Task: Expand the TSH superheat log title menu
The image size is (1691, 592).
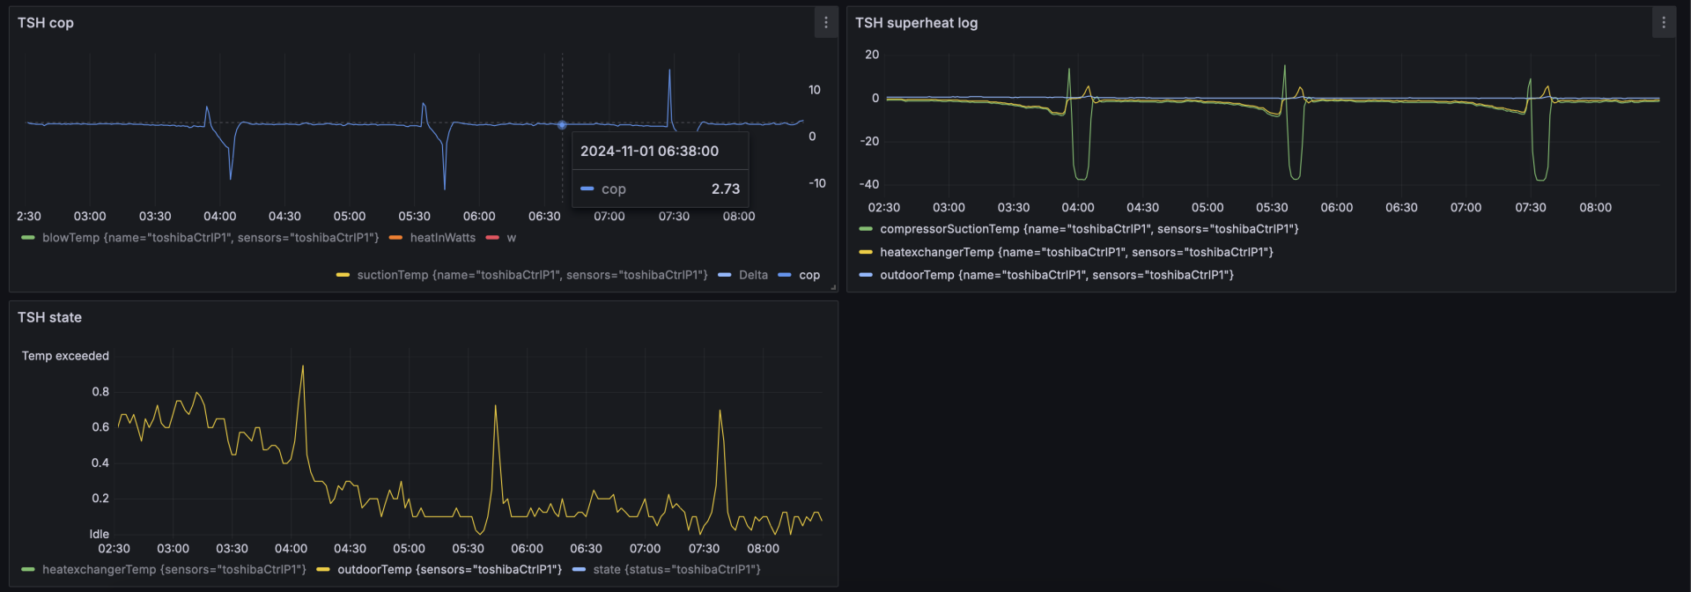Action: 916,23
